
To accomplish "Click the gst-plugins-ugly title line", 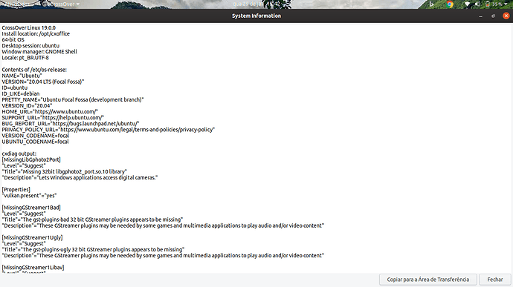I will point(93,249).
